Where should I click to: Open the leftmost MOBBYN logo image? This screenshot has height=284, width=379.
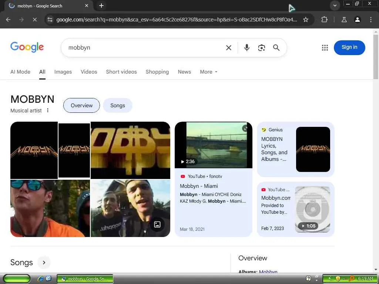[x=34, y=150]
